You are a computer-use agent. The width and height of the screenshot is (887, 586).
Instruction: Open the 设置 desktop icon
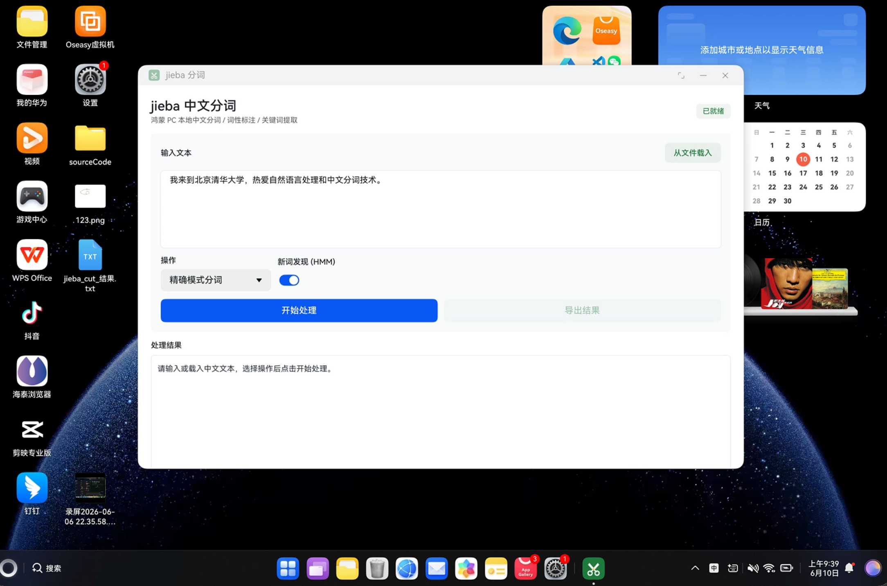90,80
